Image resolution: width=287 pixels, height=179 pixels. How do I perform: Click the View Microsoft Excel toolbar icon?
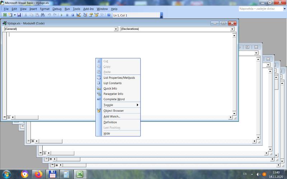(x=5, y=15)
